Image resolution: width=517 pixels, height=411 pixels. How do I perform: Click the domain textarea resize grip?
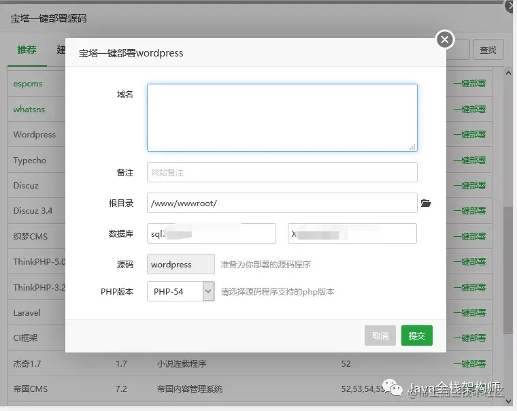point(412,147)
